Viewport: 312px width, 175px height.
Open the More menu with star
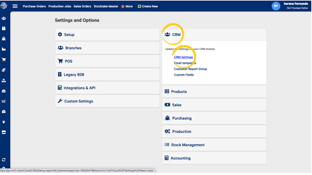127,6
